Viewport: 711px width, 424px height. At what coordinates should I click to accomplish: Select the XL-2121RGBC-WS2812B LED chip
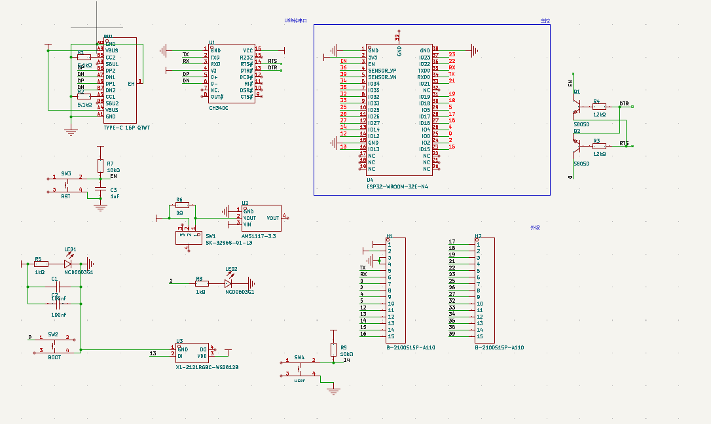[x=192, y=352]
